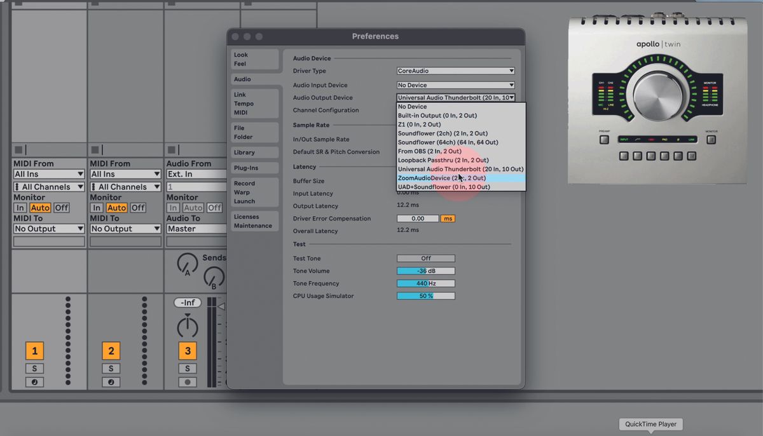Image resolution: width=763 pixels, height=436 pixels.
Task: Choose Loopback Passthru output device
Action: [x=461, y=160]
